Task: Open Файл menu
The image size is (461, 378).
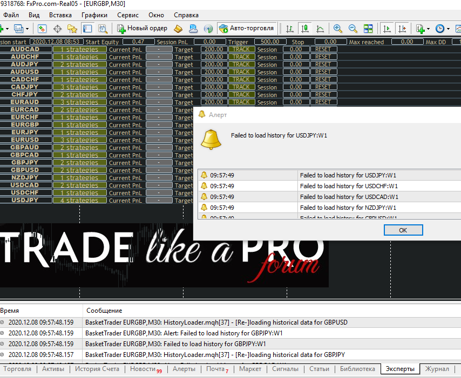Action: point(11,15)
